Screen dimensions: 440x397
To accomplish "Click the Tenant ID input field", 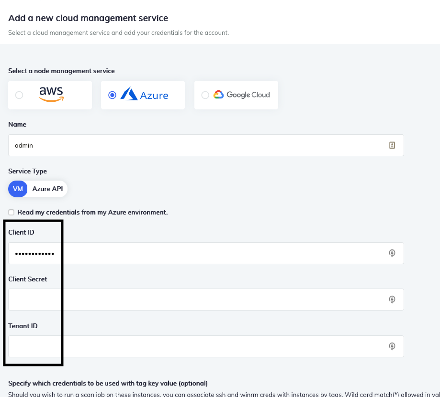I will coord(206,346).
